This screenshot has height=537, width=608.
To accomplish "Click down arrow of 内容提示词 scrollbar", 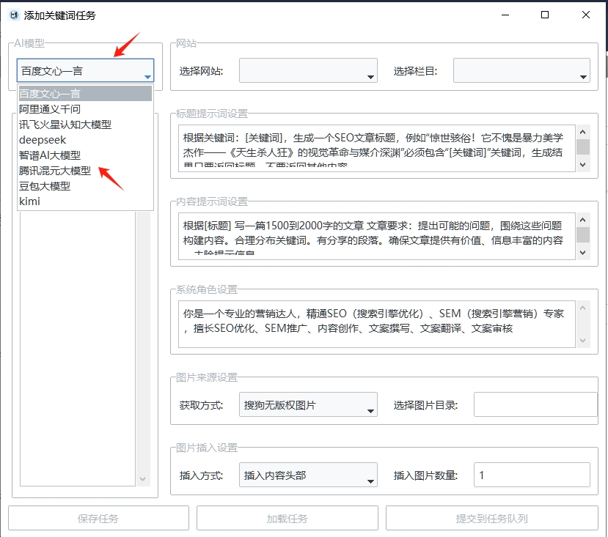I will [583, 253].
